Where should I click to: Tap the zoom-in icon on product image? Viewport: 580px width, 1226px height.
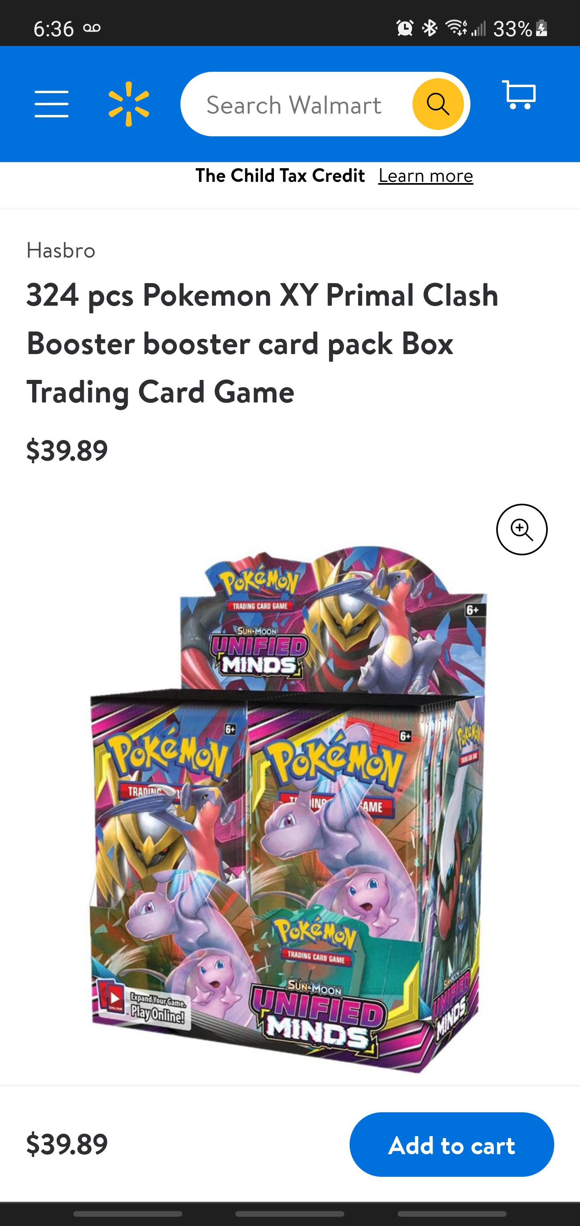pyautogui.click(x=522, y=529)
